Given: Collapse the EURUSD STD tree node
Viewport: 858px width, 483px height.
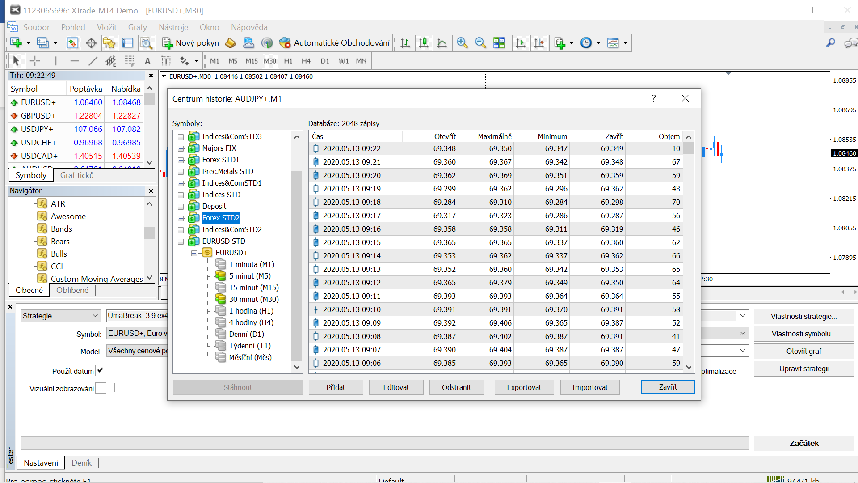Looking at the screenshot, I should coord(181,241).
